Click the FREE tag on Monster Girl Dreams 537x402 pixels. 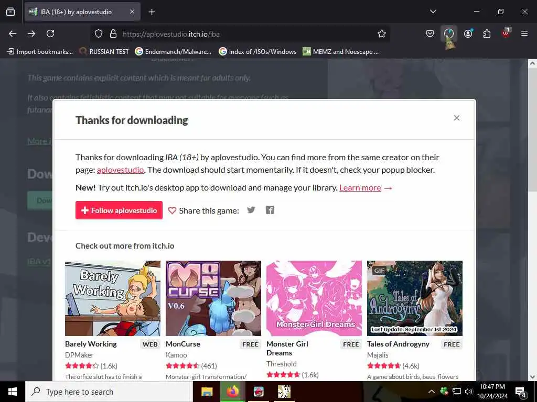(x=351, y=344)
